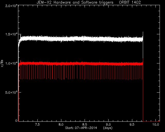Click the y-axis label 'c/8s'
This screenshot has width=165, height=132.
(x=2, y=63)
